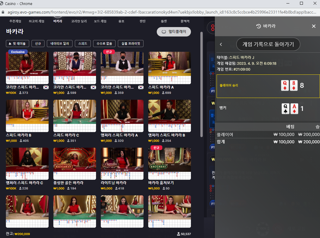Click the site lock icon in address bar
The image size is (320, 238).
3,12
